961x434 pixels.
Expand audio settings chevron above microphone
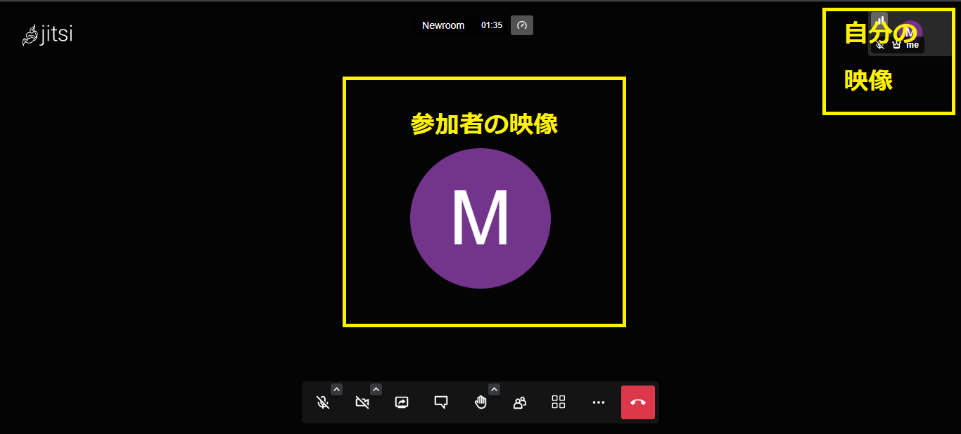tap(336, 389)
